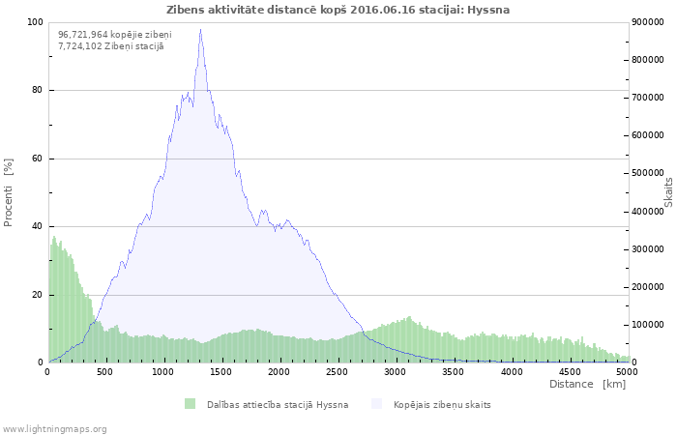This screenshot has height=435, width=677.
Task: Click the 100 tick on the percent axis
Action: pyautogui.click(x=35, y=22)
